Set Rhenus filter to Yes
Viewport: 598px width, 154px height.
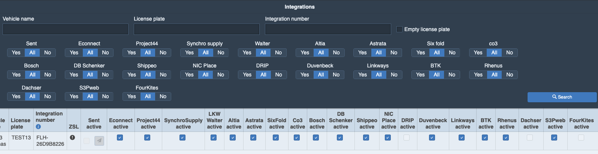click(x=478, y=75)
